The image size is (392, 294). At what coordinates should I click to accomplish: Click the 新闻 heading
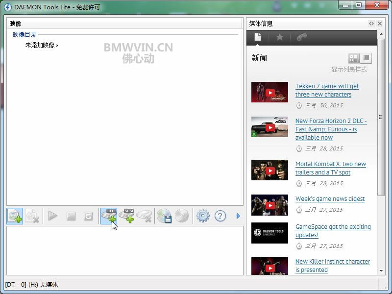(259, 58)
